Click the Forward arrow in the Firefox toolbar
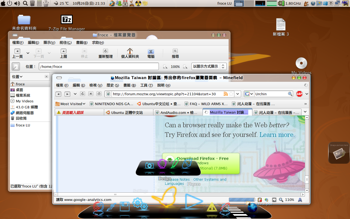The width and height of the screenshot is (350, 219). (x=67, y=94)
